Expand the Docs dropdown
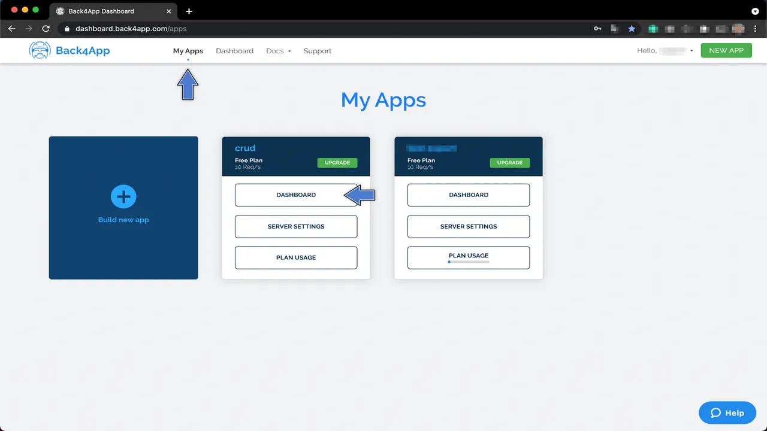767x431 pixels. [278, 51]
